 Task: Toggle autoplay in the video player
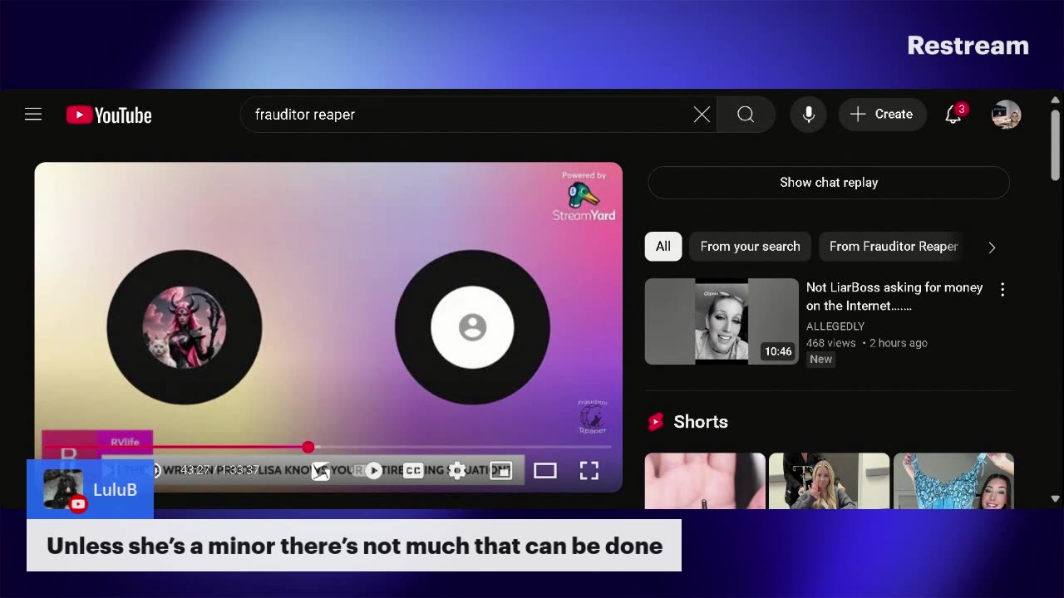373,471
